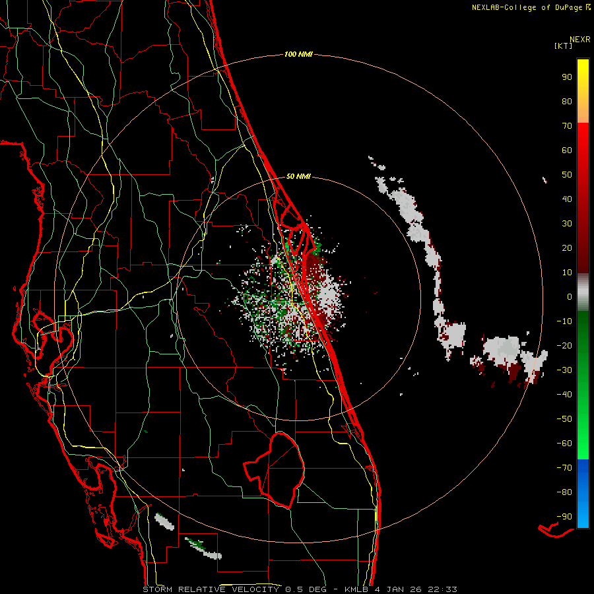Pick the bright green color bar segment near -50
The width and height of the screenshot is (594, 594).
583,418
